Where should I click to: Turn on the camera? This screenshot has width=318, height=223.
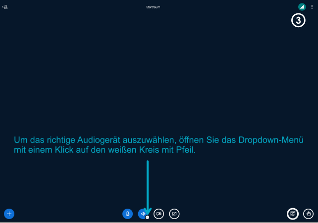tap(159, 214)
